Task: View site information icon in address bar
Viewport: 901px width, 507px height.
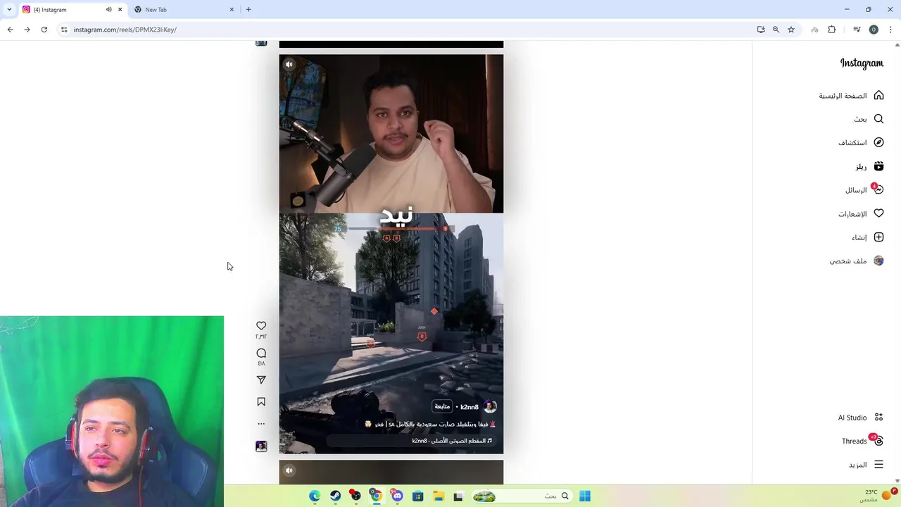Action: click(x=64, y=30)
